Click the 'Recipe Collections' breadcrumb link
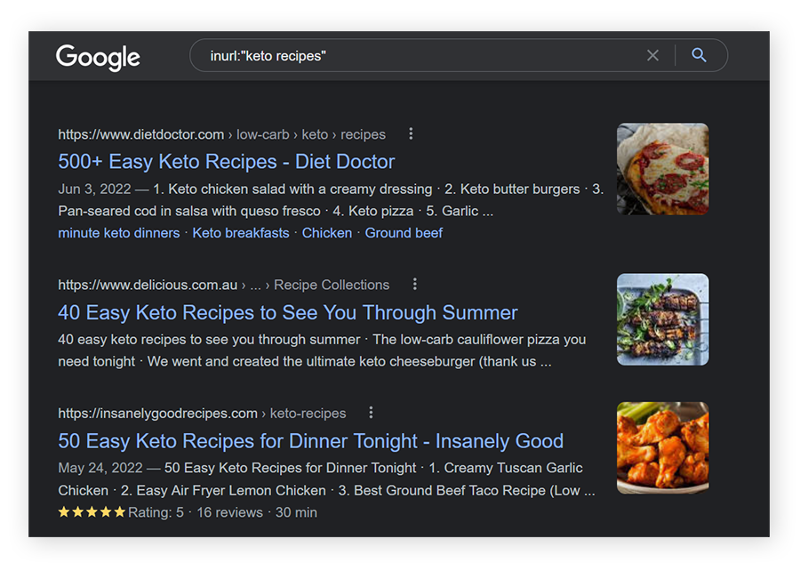800x571 pixels. coord(332,285)
